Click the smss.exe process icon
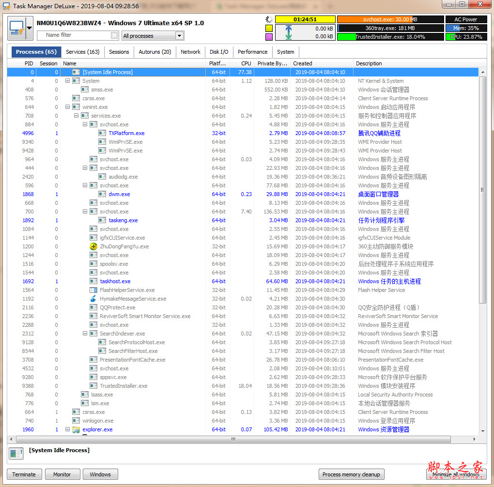 tap(85, 90)
